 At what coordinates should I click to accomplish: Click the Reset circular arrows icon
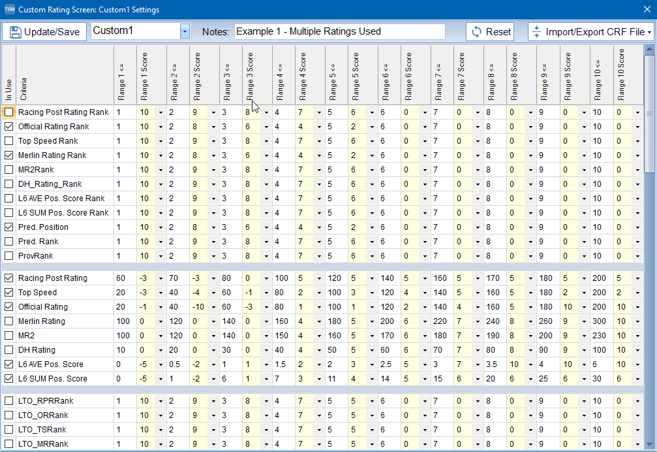(x=477, y=32)
